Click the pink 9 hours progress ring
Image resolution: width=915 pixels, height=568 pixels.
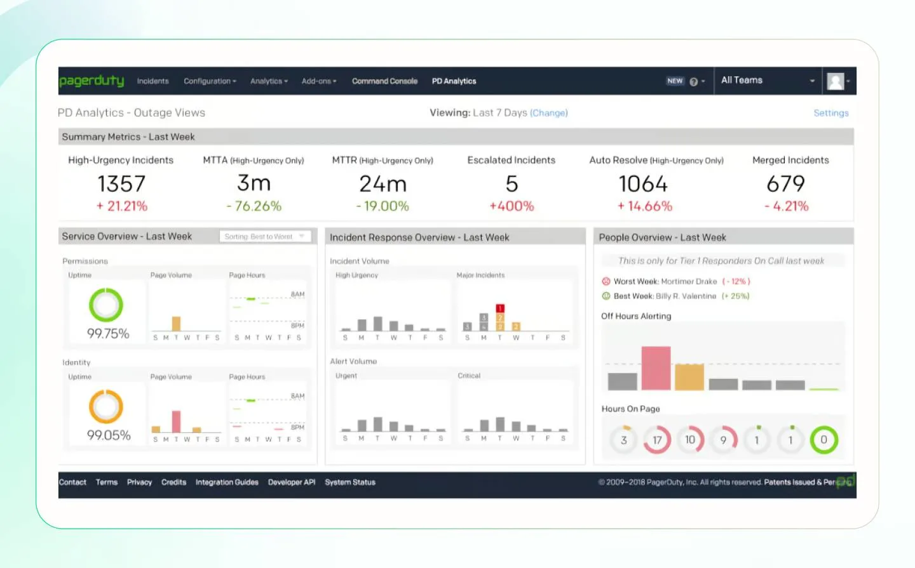click(724, 439)
